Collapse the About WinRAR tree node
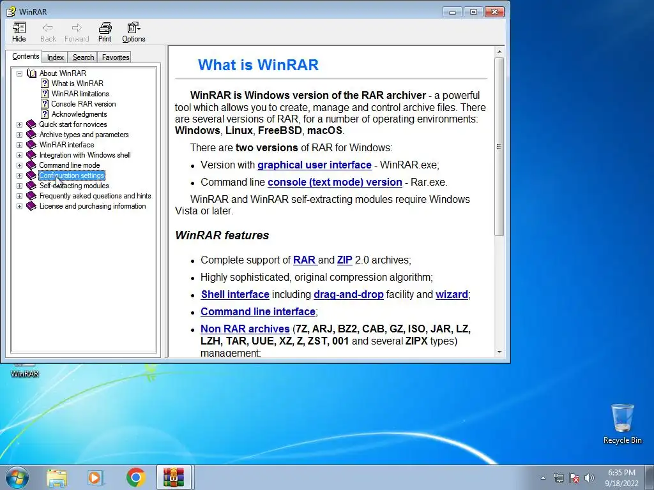The image size is (654, 490). tap(19, 73)
